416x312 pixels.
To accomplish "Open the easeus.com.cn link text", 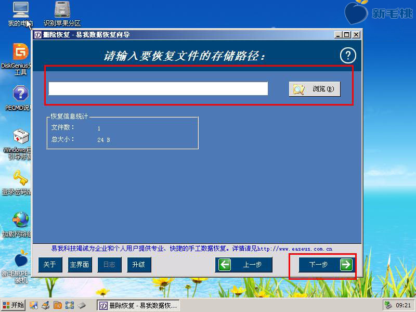I will pyautogui.click(x=294, y=249).
